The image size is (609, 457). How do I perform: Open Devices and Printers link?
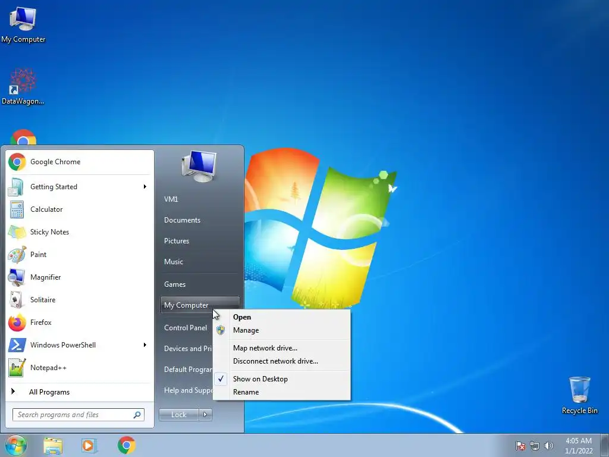[x=187, y=349]
